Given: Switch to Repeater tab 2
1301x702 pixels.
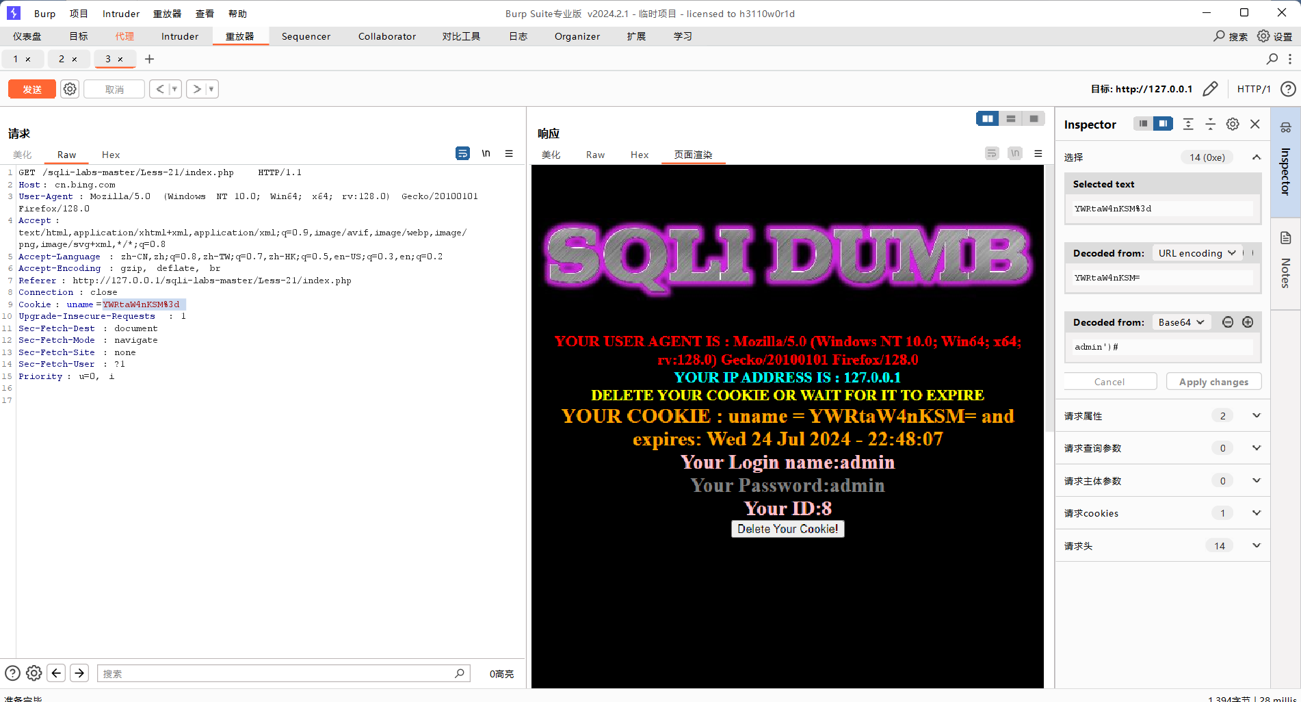Looking at the screenshot, I should pos(62,59).
